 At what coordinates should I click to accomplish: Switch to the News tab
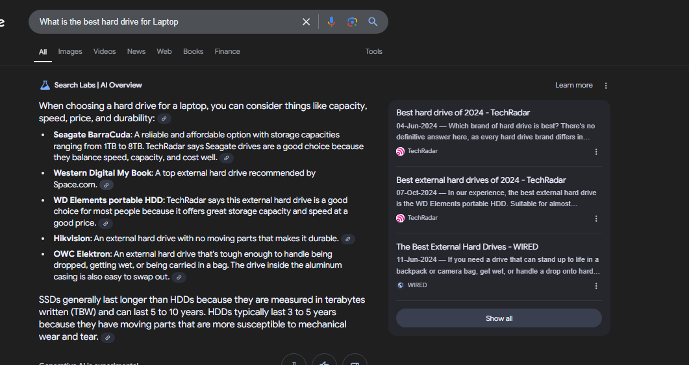(x=136, y=51)
